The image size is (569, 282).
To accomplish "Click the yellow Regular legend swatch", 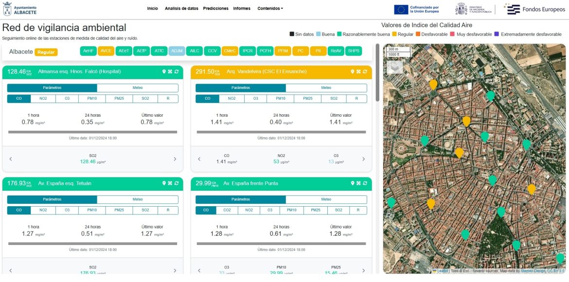I will pos(394,35).
